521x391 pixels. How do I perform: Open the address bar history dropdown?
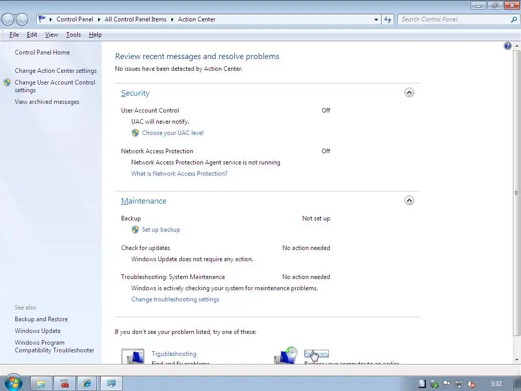coord(376,20)
